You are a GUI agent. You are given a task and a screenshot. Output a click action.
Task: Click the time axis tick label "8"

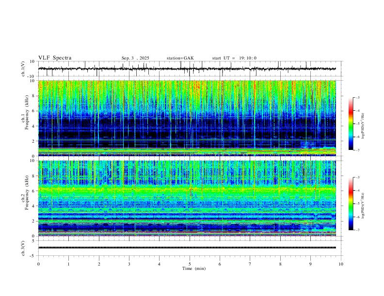pos(280,264)
